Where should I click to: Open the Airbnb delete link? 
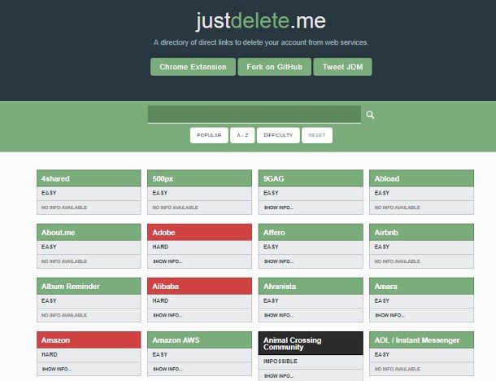click(x=421, y=232)
